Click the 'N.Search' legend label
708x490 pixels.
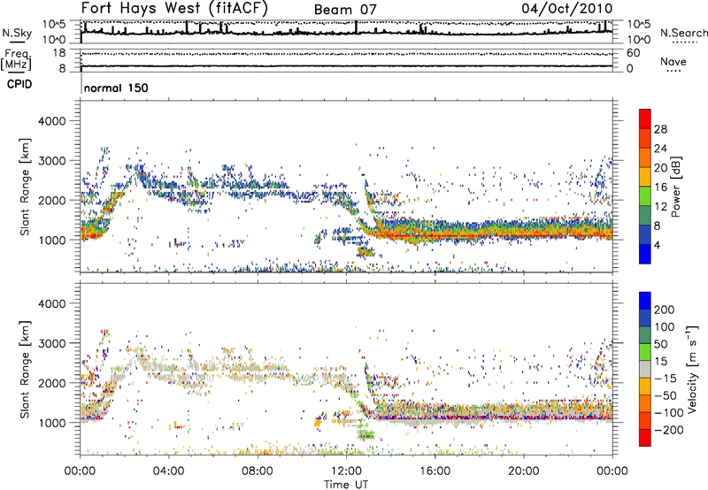point(683,33)
